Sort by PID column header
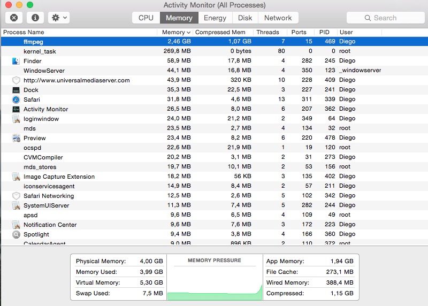The width and height of the screenshot is (428, 306). pos(325,32)
